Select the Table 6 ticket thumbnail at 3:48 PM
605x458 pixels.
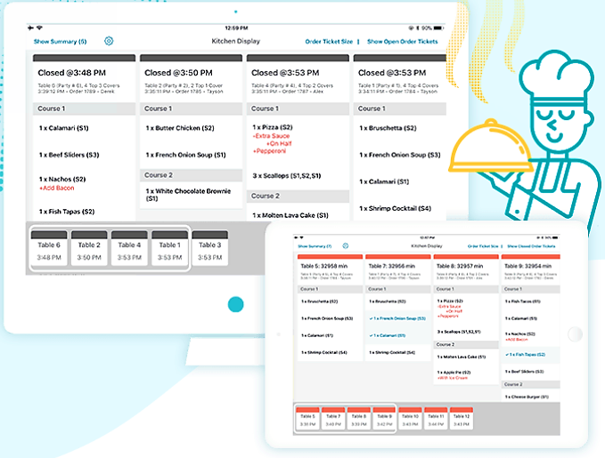point(49,250)
